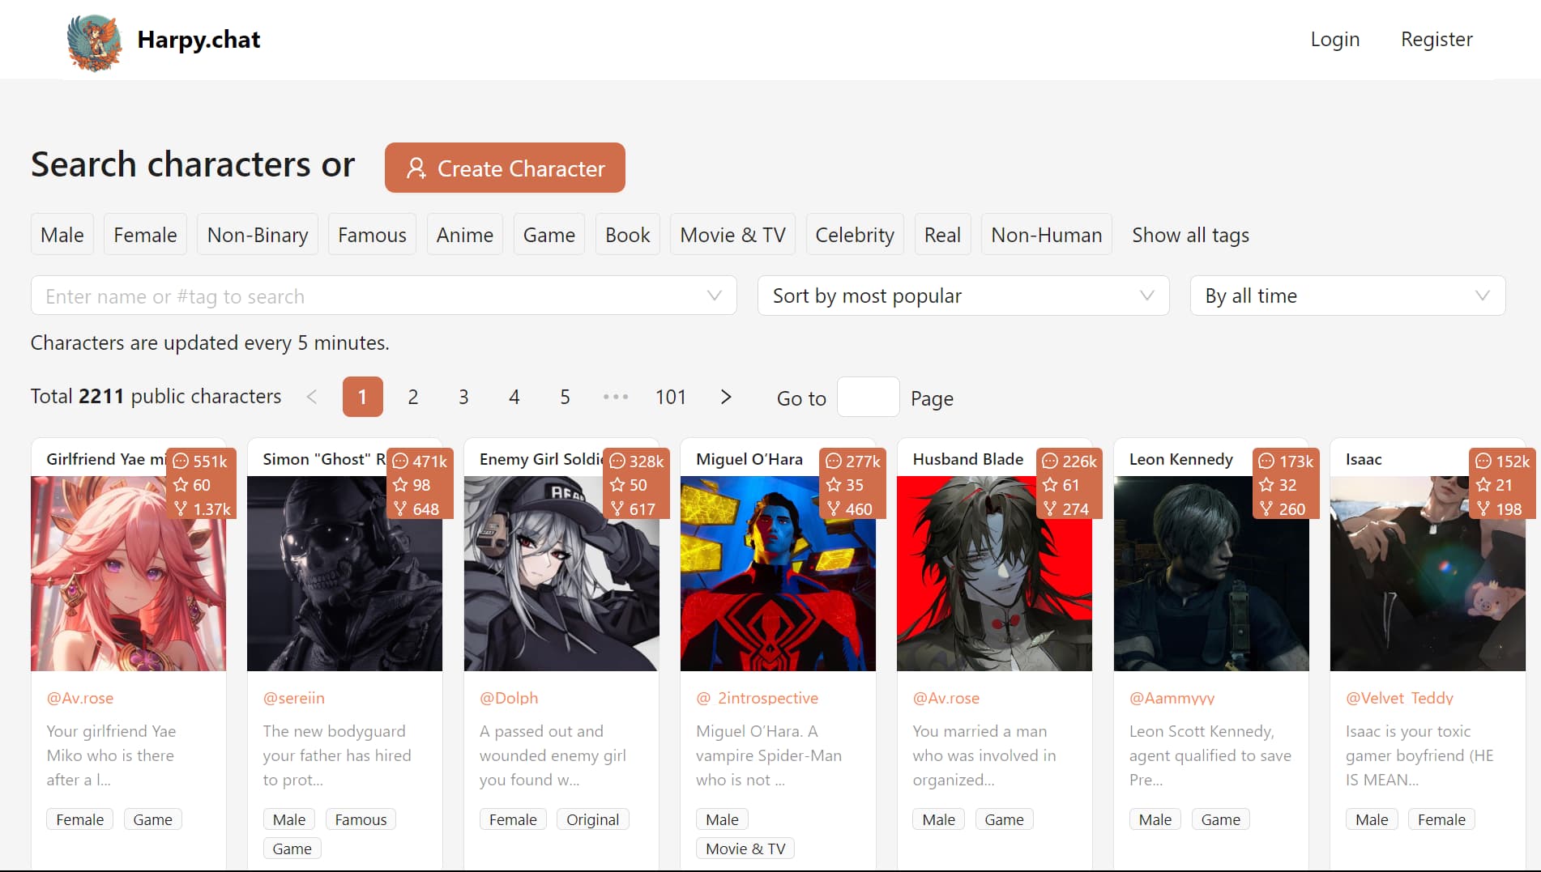Select Female tag on Isaac card

(1441, 819)
